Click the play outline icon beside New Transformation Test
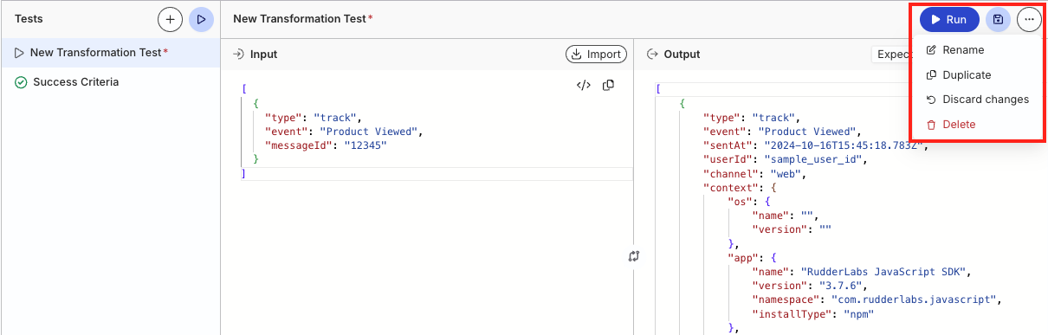This screenshot has height=335, width=1048. point(19,53)
